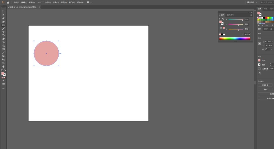
Task: Open the rotation angle dropdown
Action: 271,49
